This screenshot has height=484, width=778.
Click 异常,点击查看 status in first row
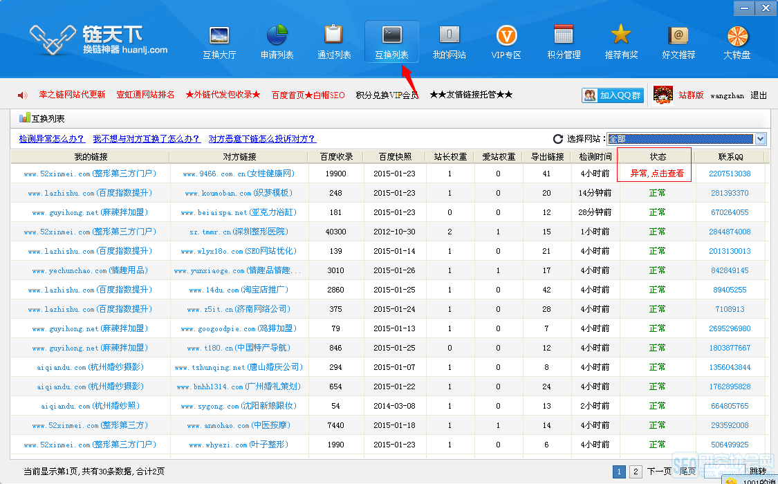tap(657, 174)
